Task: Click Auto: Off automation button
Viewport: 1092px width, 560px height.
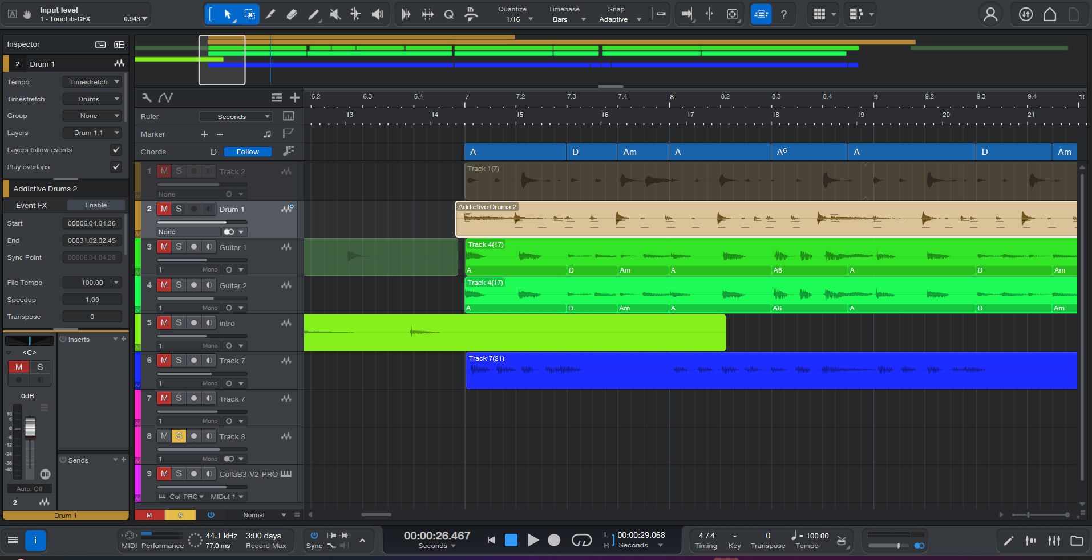Action: [30, 489]
